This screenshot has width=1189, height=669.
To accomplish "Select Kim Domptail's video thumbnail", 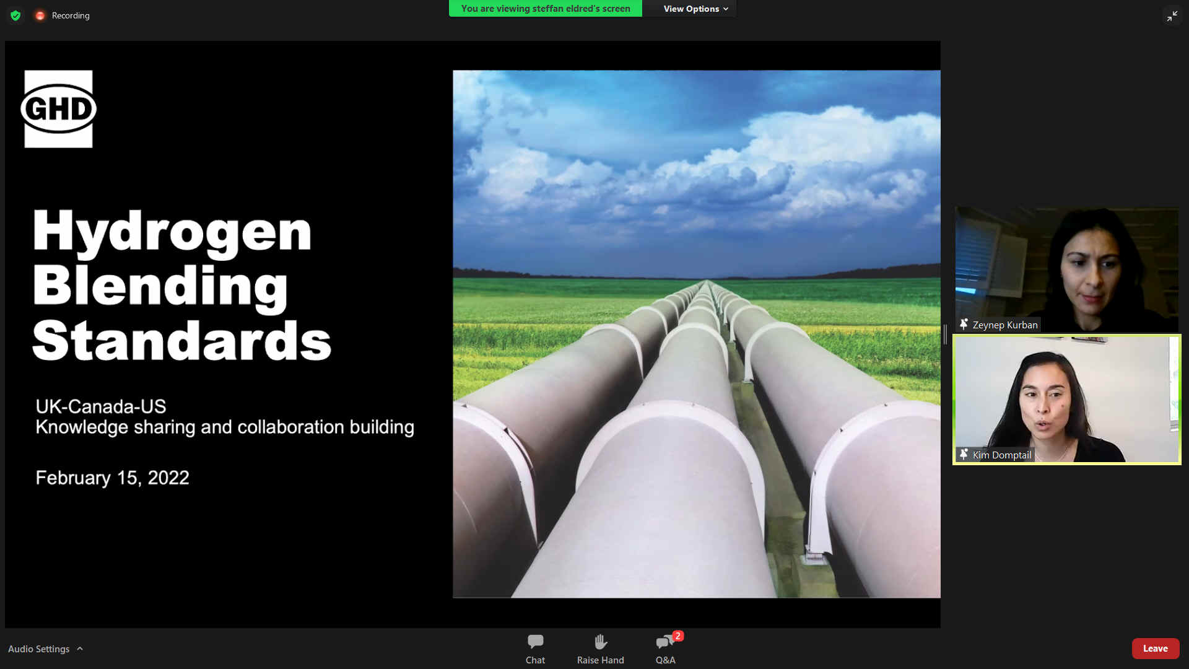I will click(x=1066, y=400).
